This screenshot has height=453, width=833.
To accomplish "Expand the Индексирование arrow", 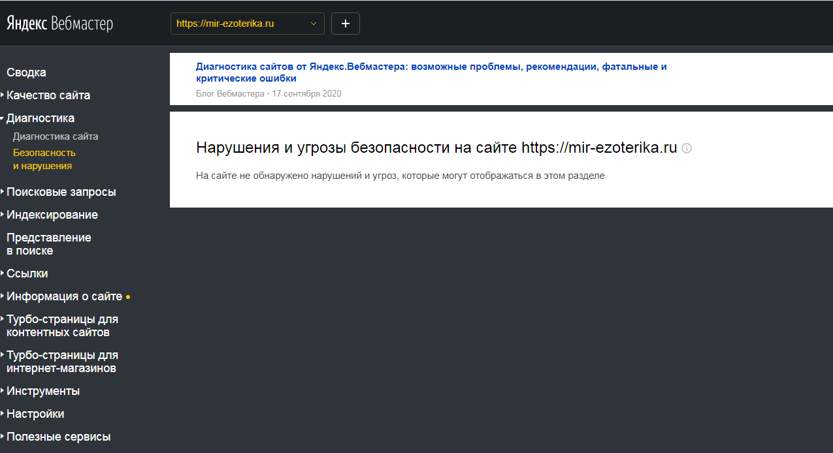I will pyautogui.click(x=3, y=215).
